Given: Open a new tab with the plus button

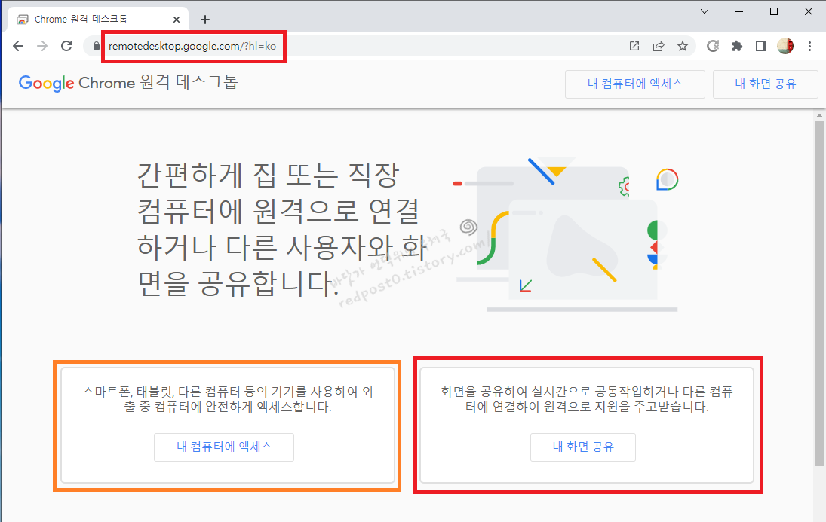Looking at the screenshot, I should 205,20.
